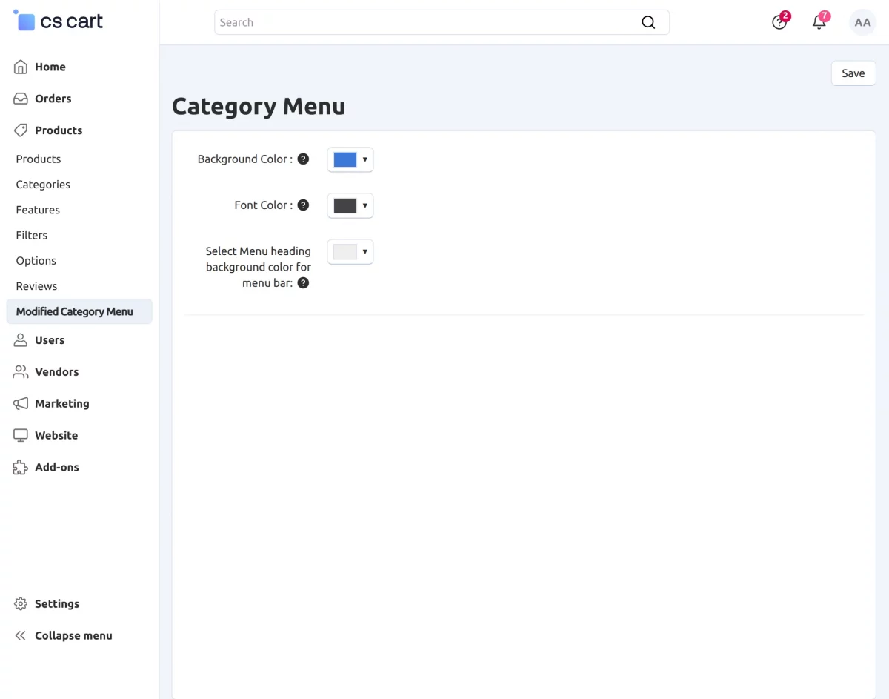This screenshot has width=889, height=699.
Task: Open the help center icon with badge
Action: (x=780, y=21)
